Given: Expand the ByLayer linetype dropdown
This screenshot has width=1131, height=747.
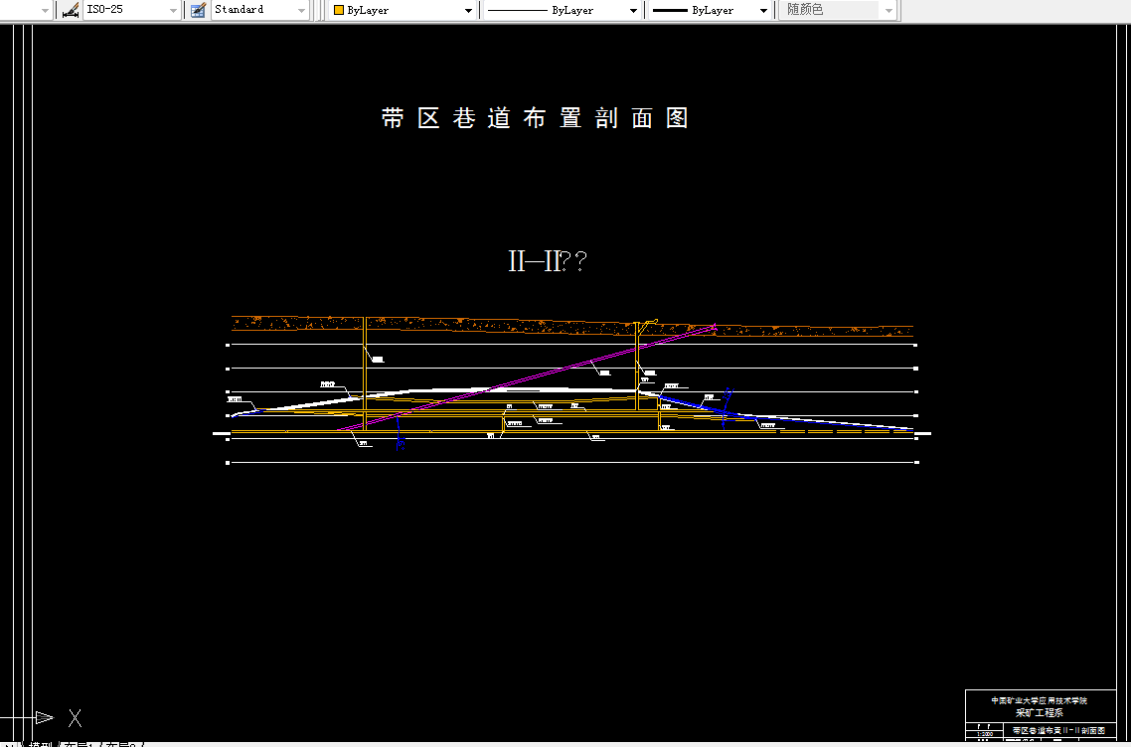Looking at the screenshot, I should pyautogui.click(x=633, y=10).
